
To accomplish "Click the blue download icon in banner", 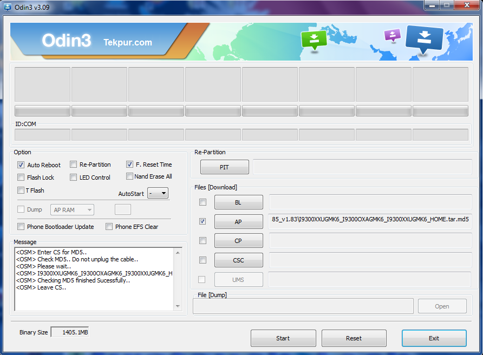I will [425, 40].
